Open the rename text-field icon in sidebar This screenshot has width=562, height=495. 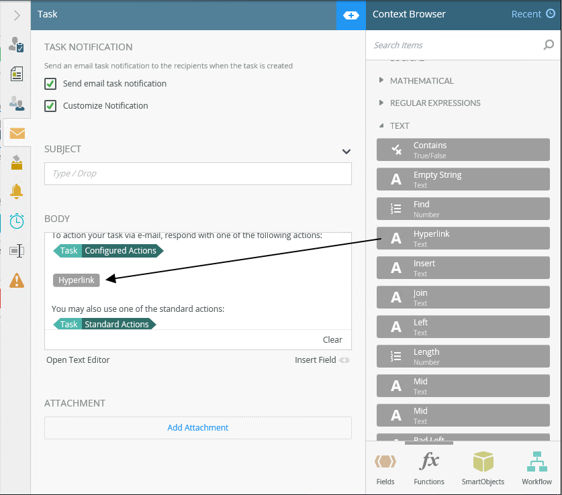[x=17, y=251]
